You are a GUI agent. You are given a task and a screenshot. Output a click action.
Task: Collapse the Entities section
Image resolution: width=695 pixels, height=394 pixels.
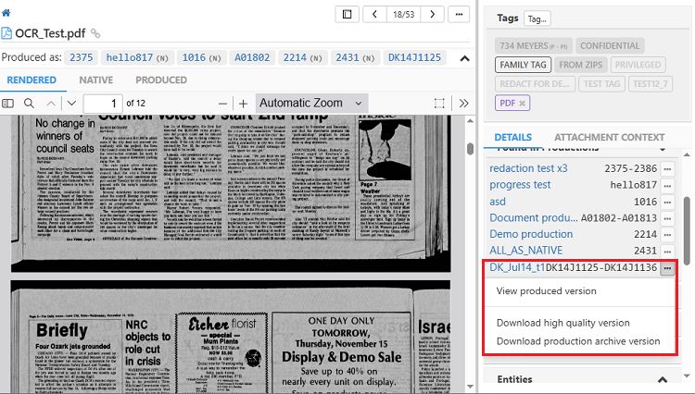[x=663, y=379]
